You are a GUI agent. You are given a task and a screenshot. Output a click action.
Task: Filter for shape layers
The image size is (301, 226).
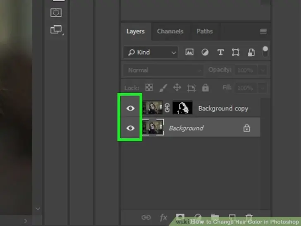coord(236,52)
